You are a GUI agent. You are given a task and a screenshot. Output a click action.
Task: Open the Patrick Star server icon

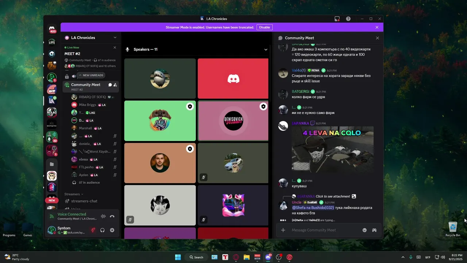pyautogui.click(x=52, y=89)
